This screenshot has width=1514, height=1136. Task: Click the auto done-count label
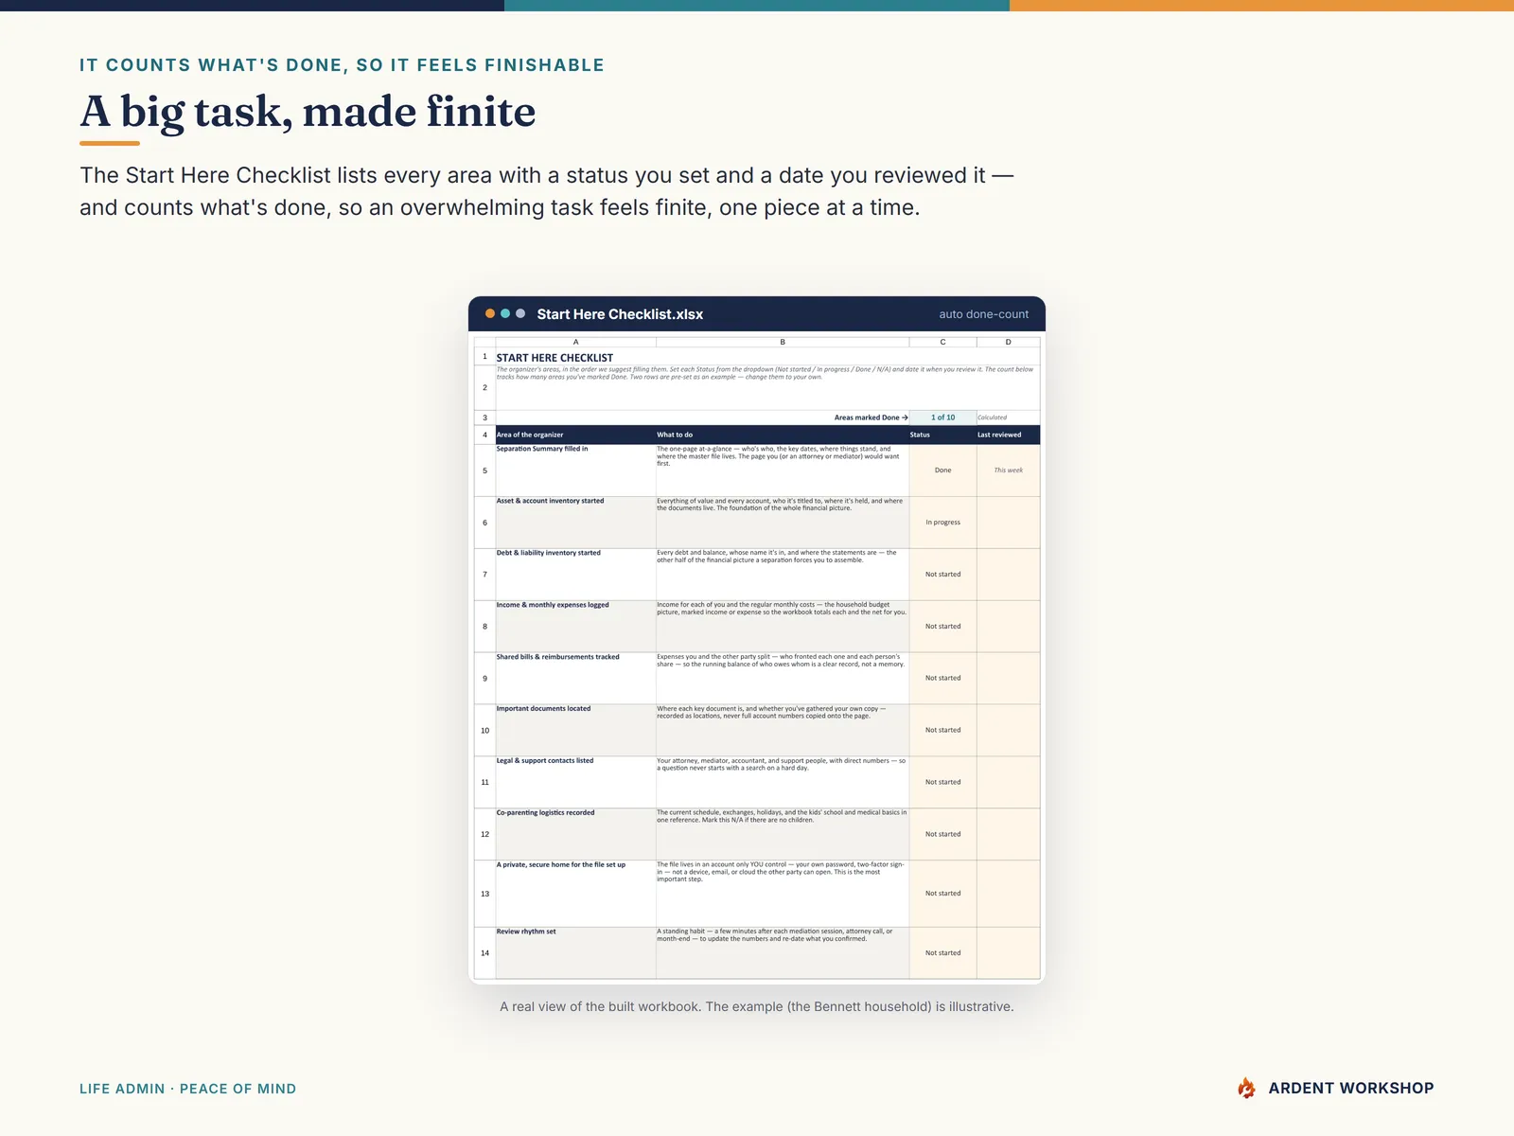point(983,314)
